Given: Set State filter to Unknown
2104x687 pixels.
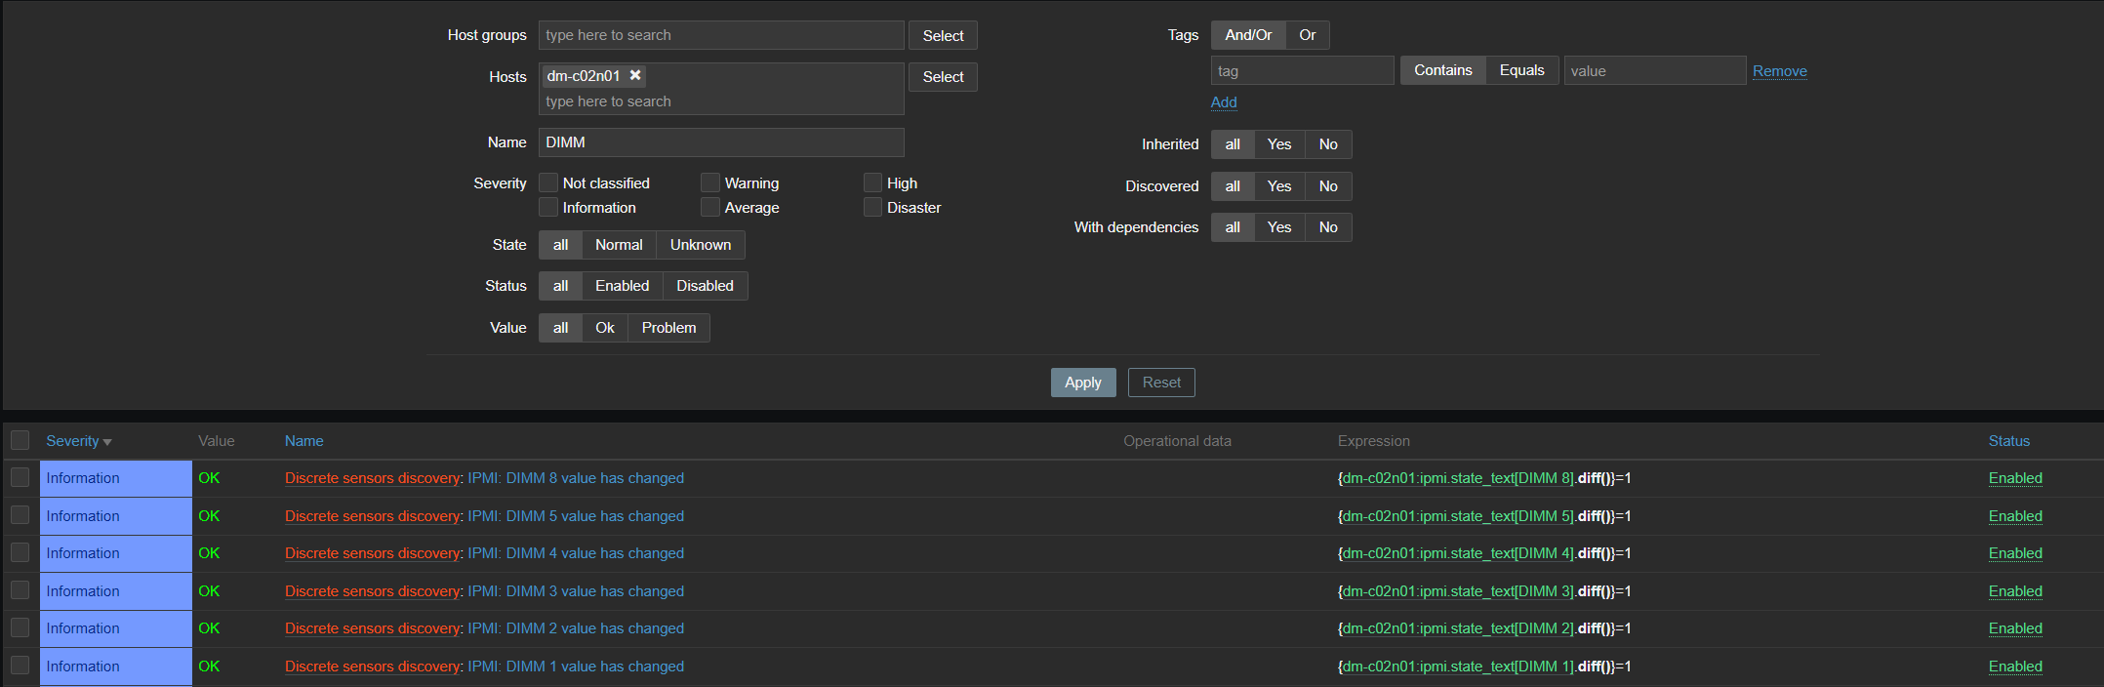Looking at the screenshot, I should [x=700, y=245].
